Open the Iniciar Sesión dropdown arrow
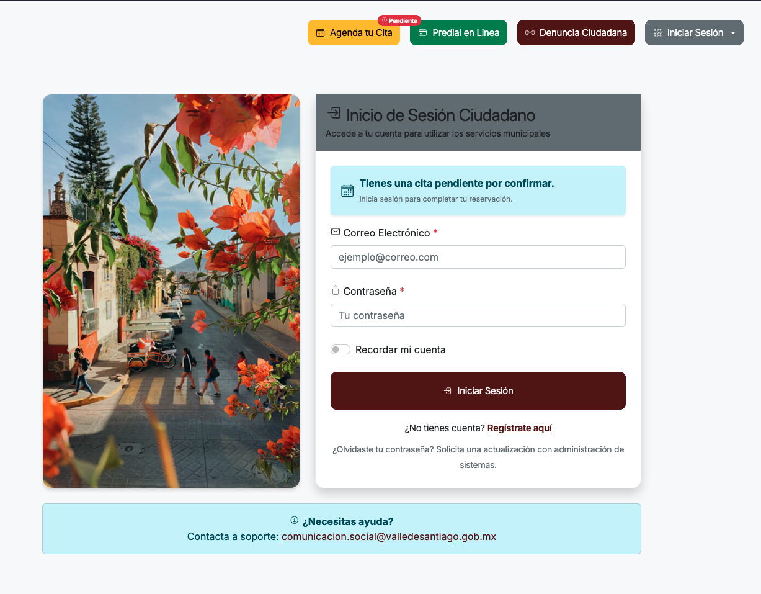This screenshot has height=594, width=761. click(x=733, y=33)
